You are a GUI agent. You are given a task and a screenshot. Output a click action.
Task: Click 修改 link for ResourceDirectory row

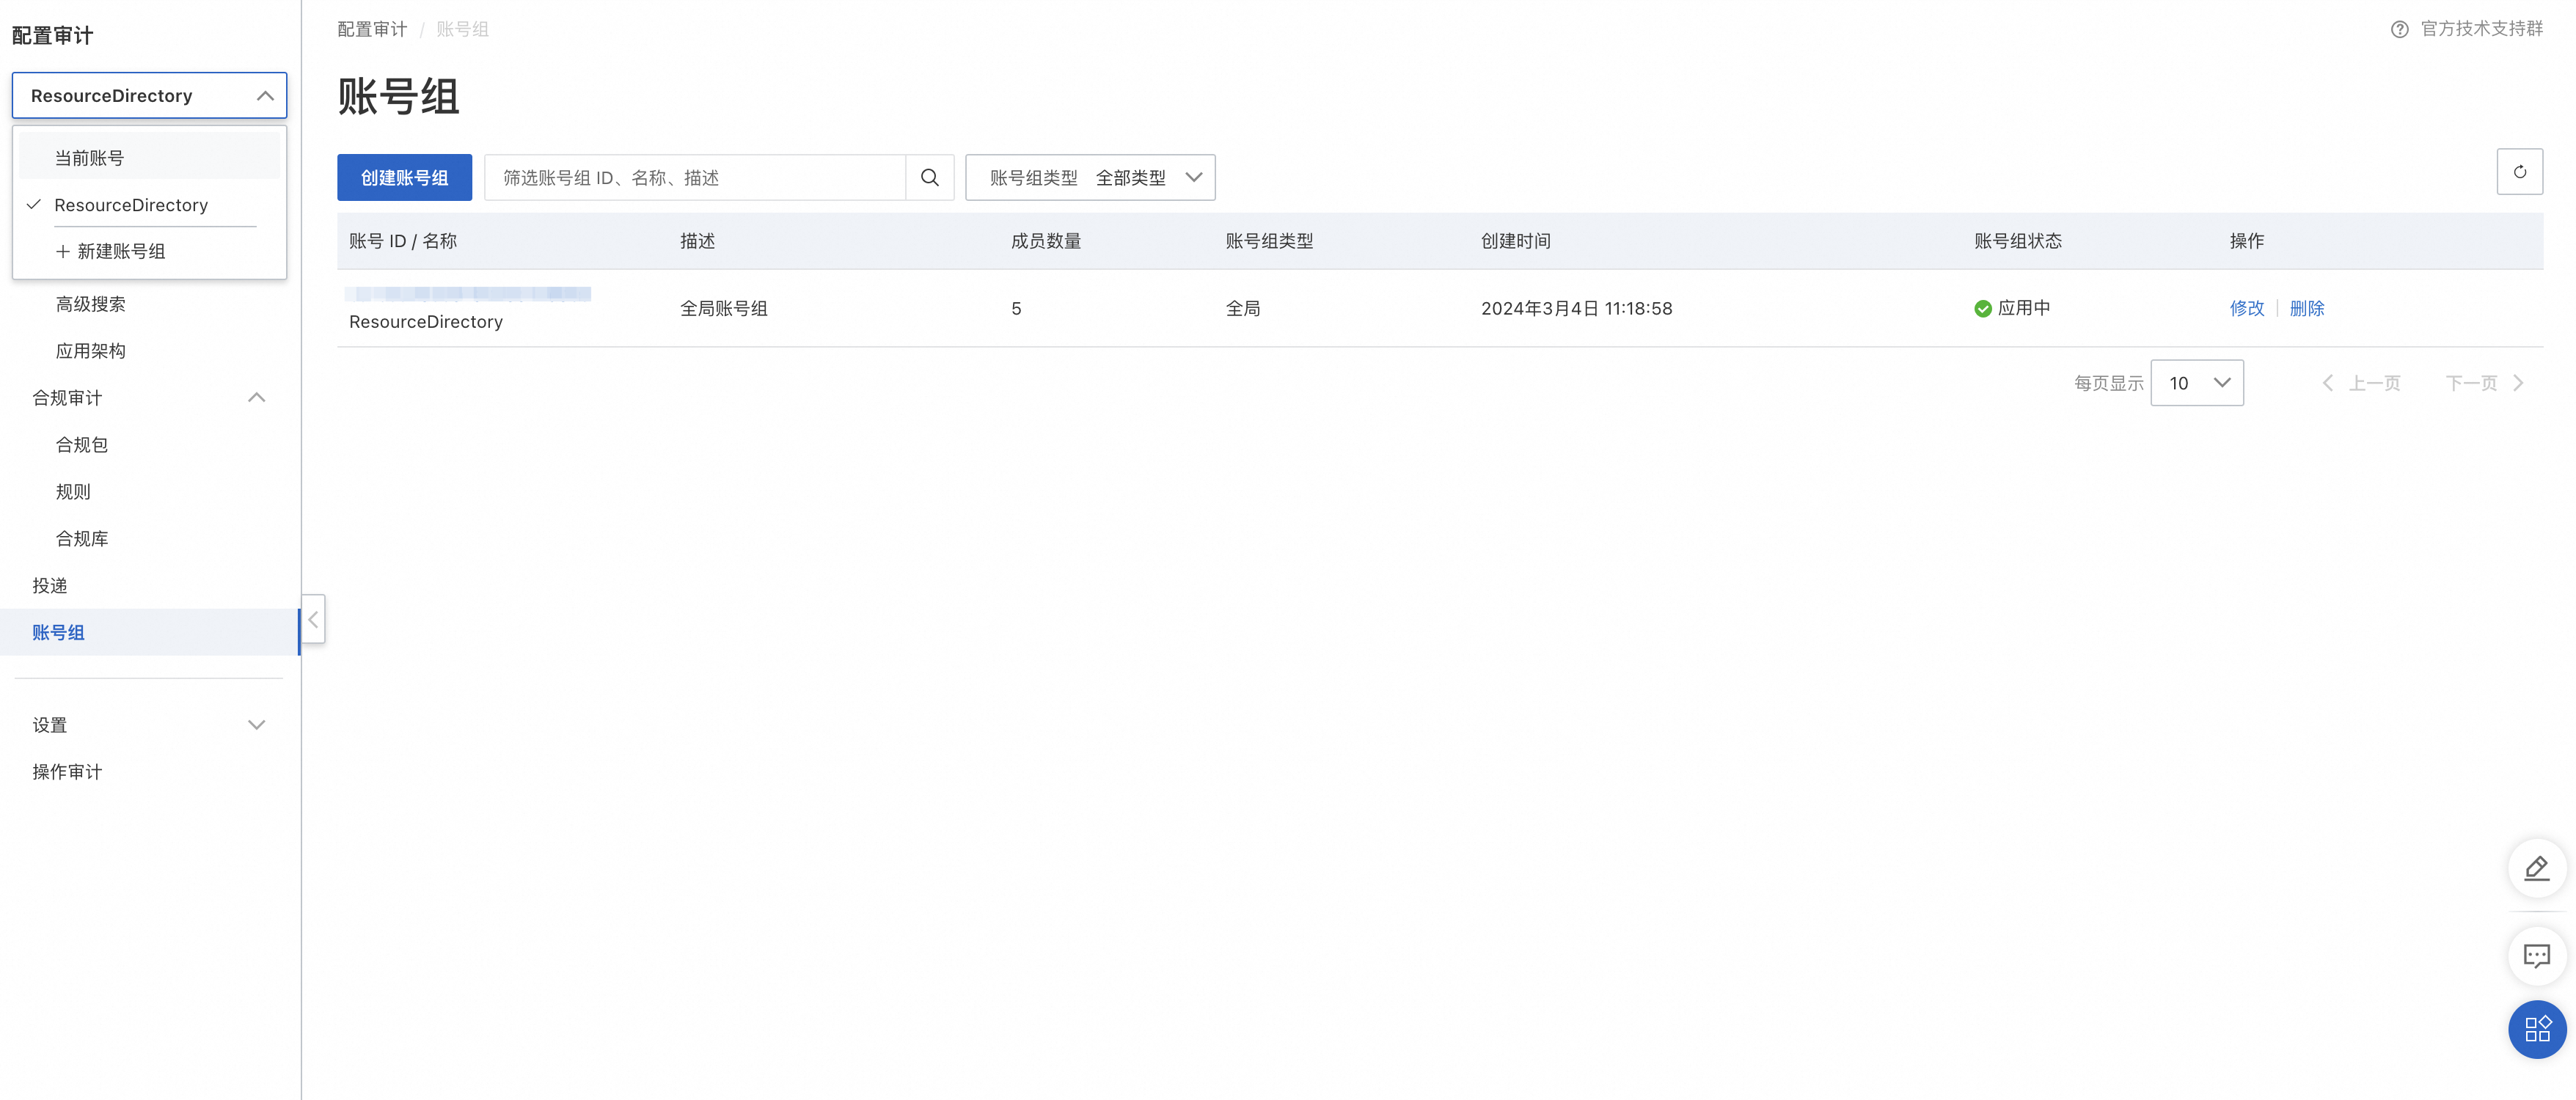point(2245,308)
